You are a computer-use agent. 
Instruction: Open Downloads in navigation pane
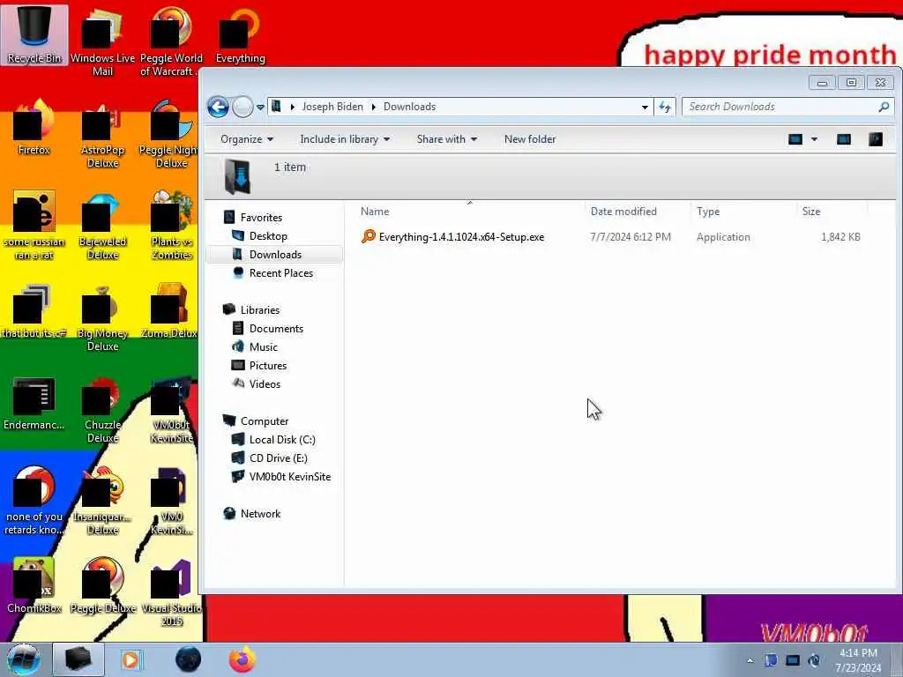click(x=275, y=255)
